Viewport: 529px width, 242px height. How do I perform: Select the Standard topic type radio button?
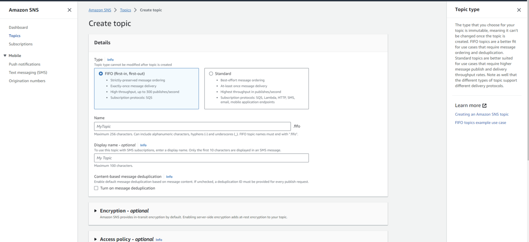tap(211, 74)
